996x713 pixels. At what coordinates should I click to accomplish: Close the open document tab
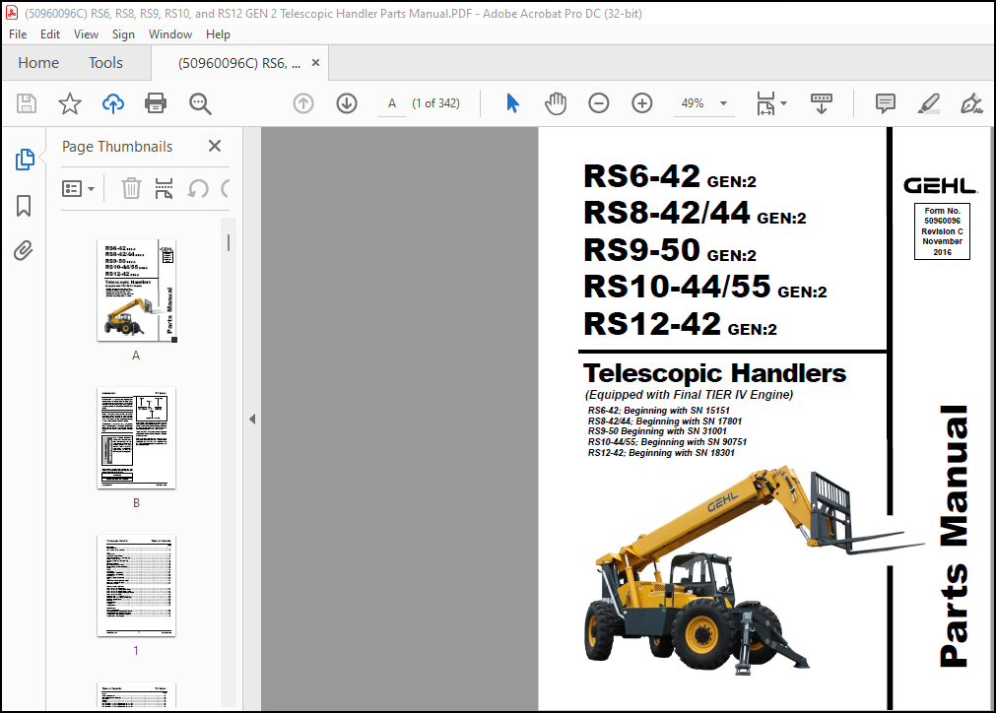coord(315,63)
